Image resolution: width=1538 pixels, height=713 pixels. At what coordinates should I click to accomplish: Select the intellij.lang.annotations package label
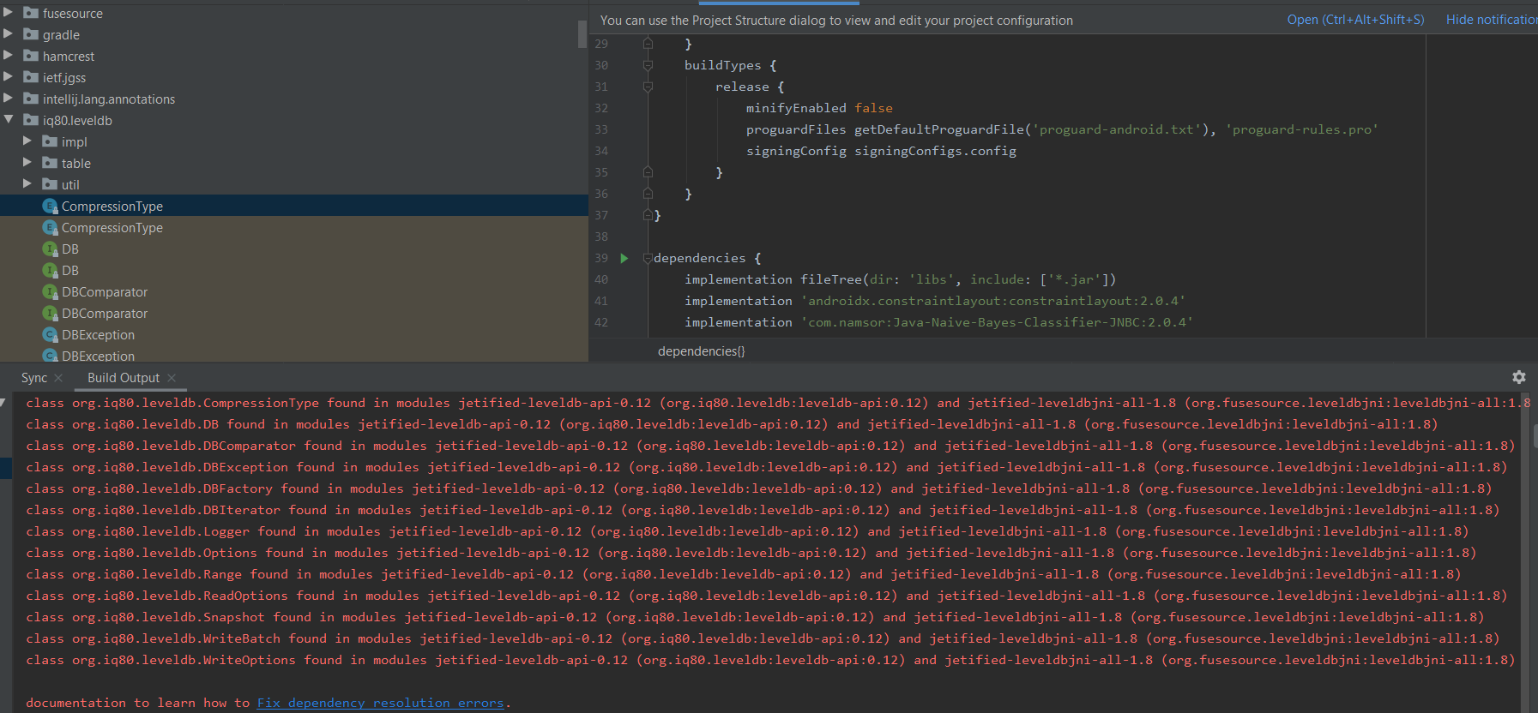pos(109,99)
